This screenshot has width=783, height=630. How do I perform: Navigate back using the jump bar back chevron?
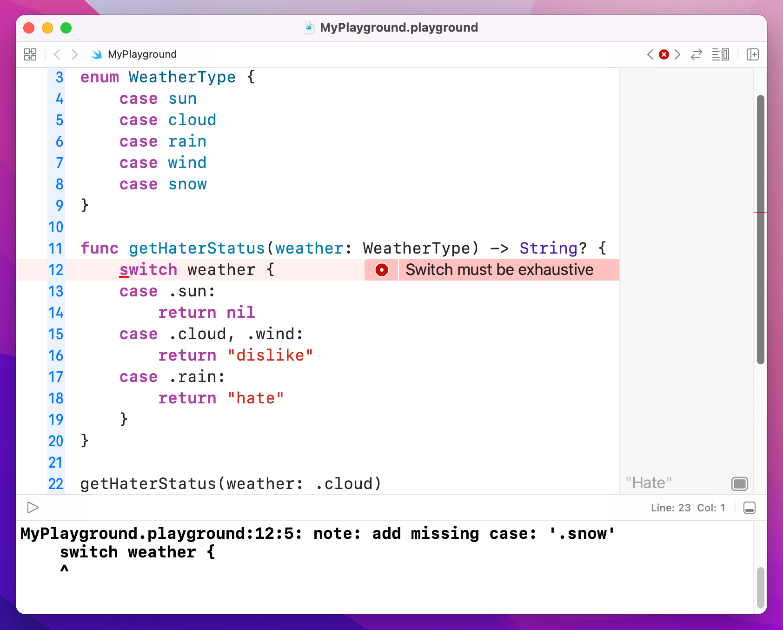57,54
